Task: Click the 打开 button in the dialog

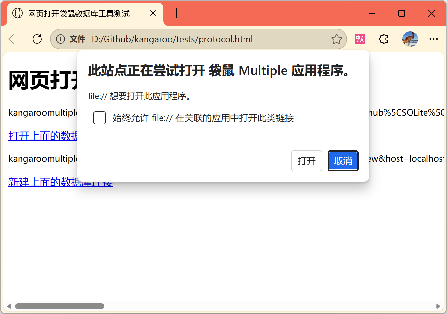Action: (306, 161)
